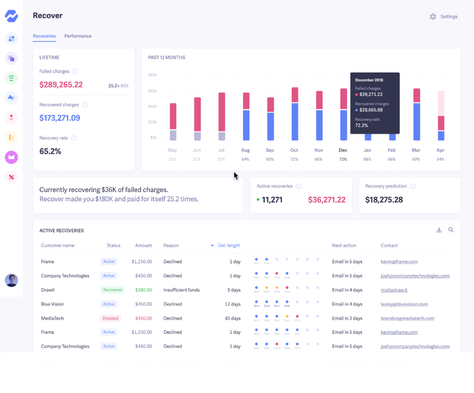
Task: Select the green list icon in the sidebar
Action: pyautogui.click(x=11, y=78)
